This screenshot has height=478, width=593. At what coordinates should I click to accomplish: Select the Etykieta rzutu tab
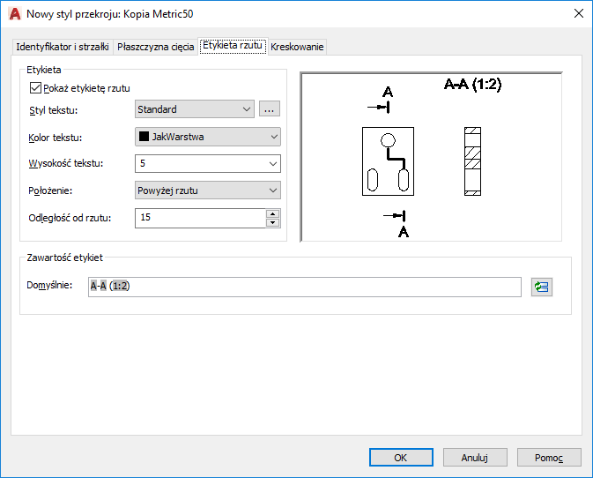(x=233, y=46)
